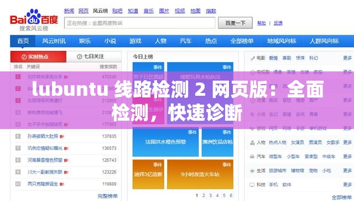Go to page 3 of 今日上榜
Image resolution: width=354 pixels, height=201 pixels.
(210, 195)
